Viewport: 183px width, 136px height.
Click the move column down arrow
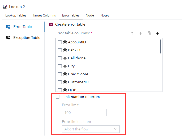pos(140,33)
